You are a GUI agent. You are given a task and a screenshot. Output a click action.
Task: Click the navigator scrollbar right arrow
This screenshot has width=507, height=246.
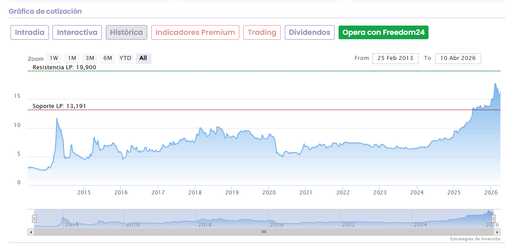click(x=498, y=231)
